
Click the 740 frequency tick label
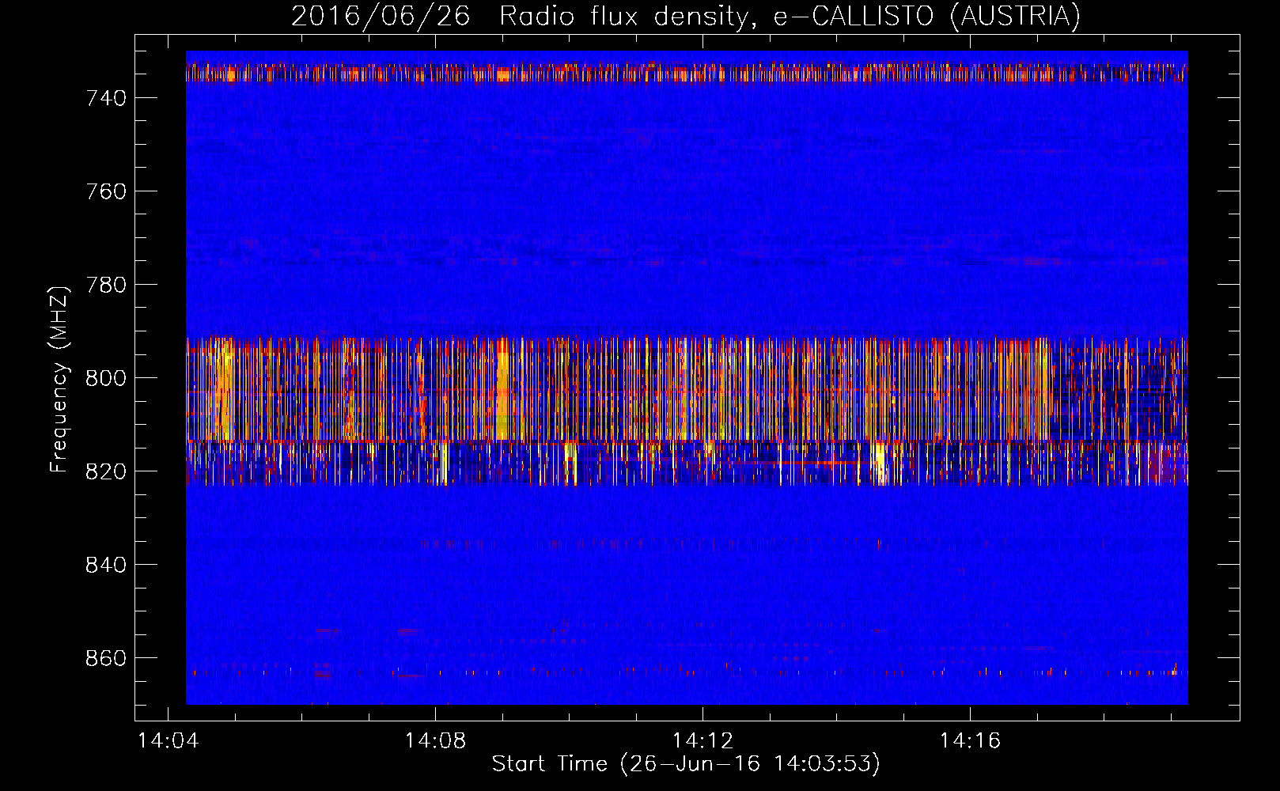pyautogui.click(x=106, y=98)
